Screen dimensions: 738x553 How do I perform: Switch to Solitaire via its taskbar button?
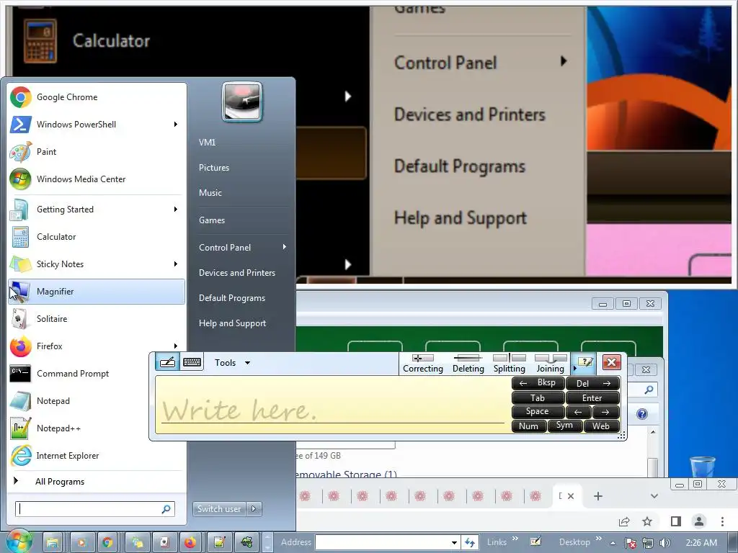click(164, 543)
